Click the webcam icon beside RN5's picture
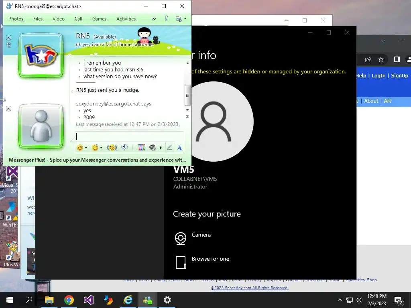This screenshot has width=411, height=308. pyautogui.click(x=9, y=45)
